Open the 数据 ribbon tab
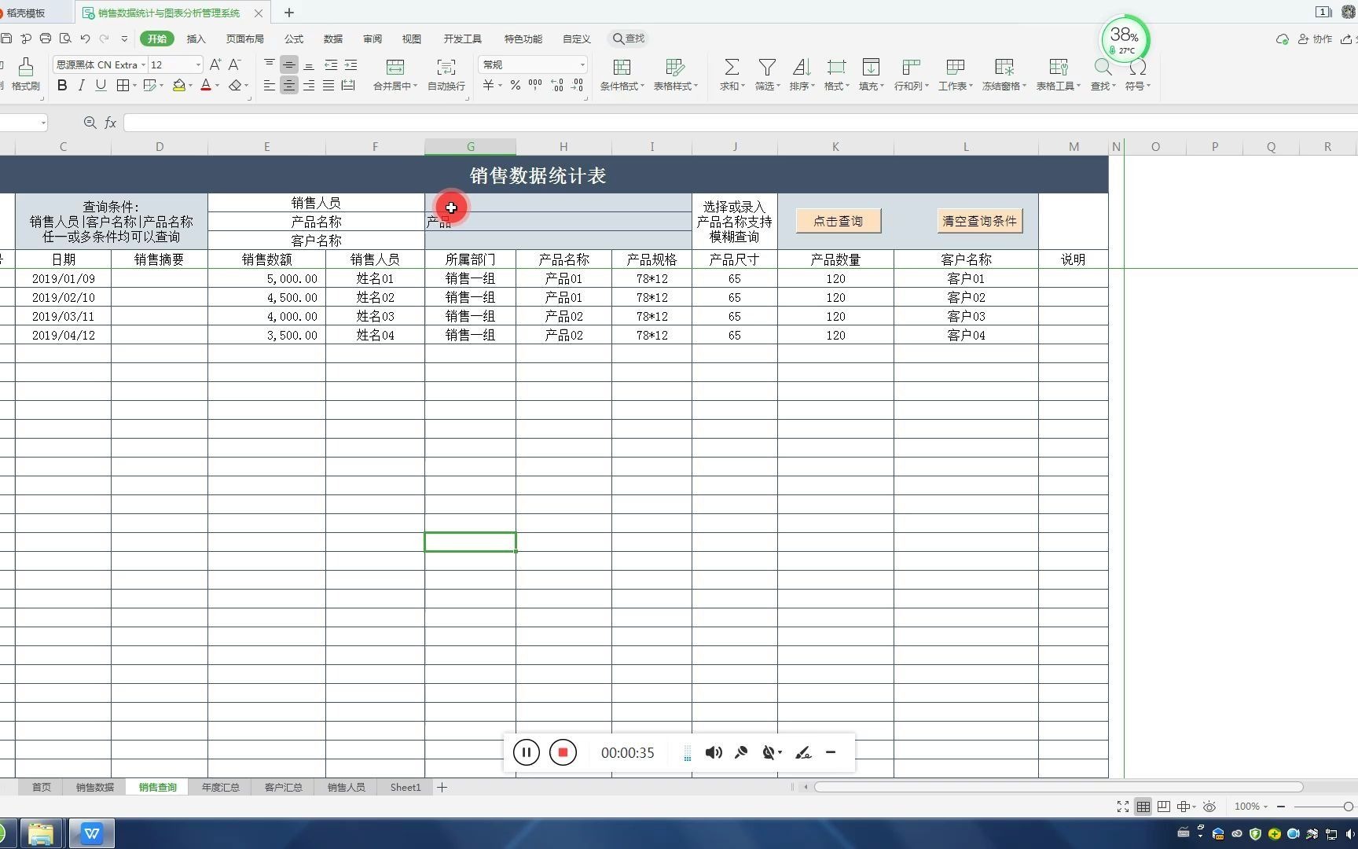The width and height of the screenshot is (1358, 849). (x=333, y=39)
